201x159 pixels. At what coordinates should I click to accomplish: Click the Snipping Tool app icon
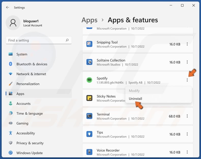tap(89, 44)
